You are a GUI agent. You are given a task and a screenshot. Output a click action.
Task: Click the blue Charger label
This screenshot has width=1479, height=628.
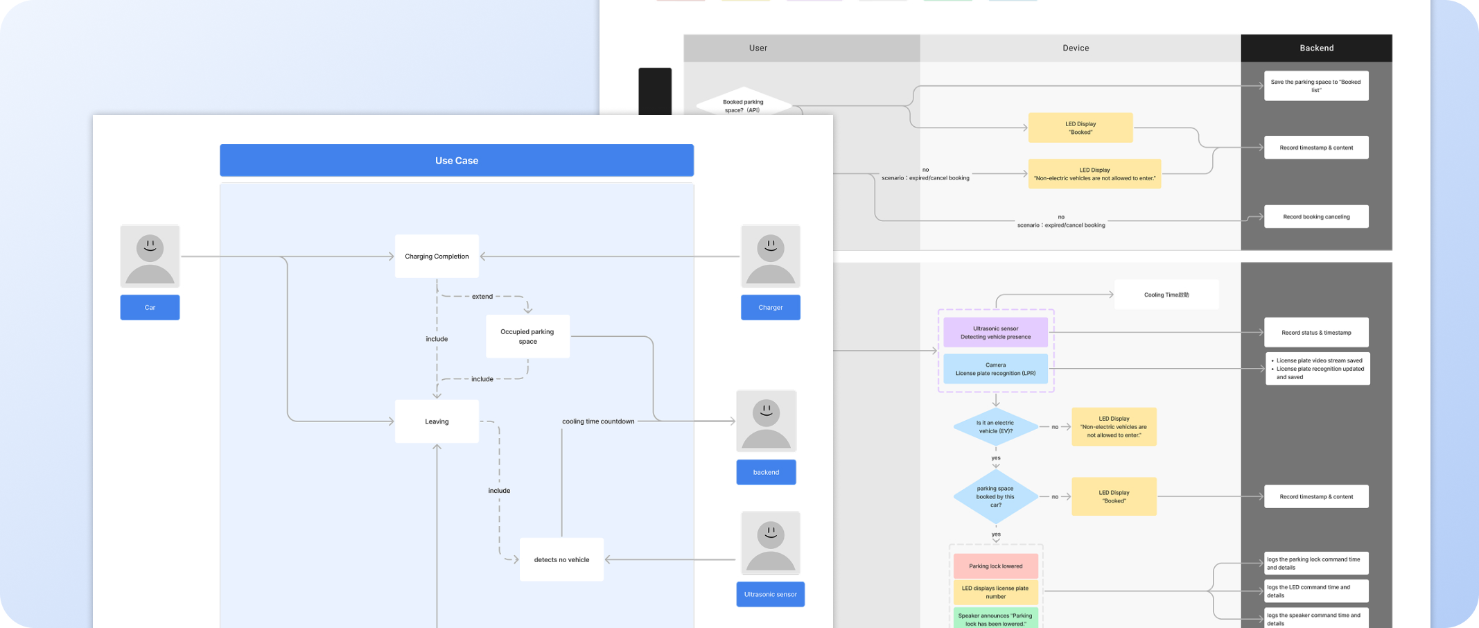tap(770, 307)
